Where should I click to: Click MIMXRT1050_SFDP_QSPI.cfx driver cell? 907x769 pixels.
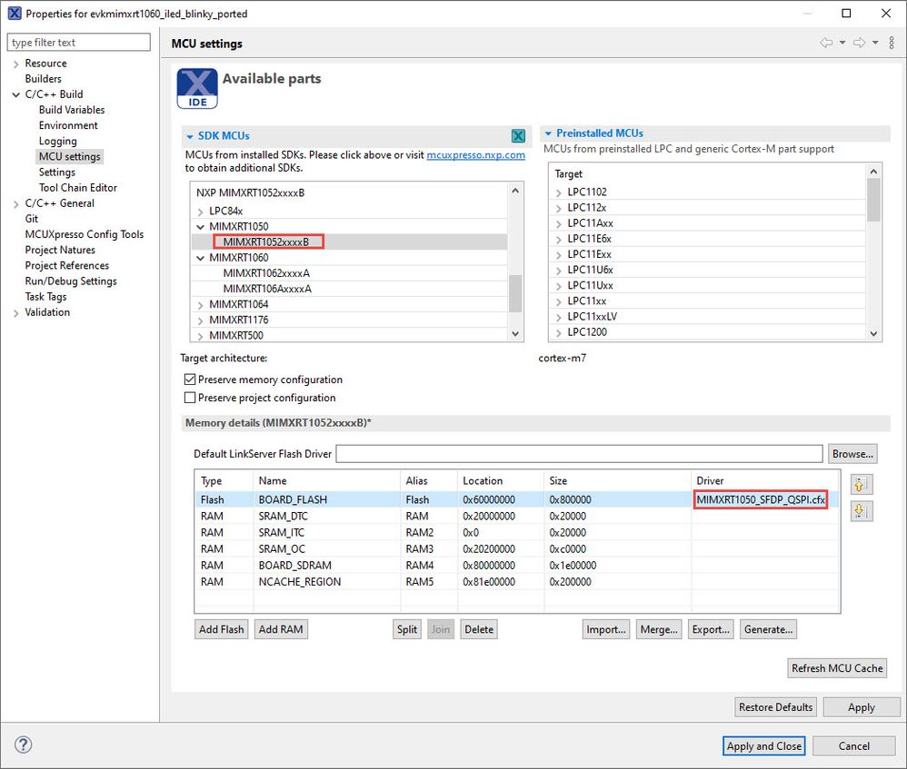(761, 499)
